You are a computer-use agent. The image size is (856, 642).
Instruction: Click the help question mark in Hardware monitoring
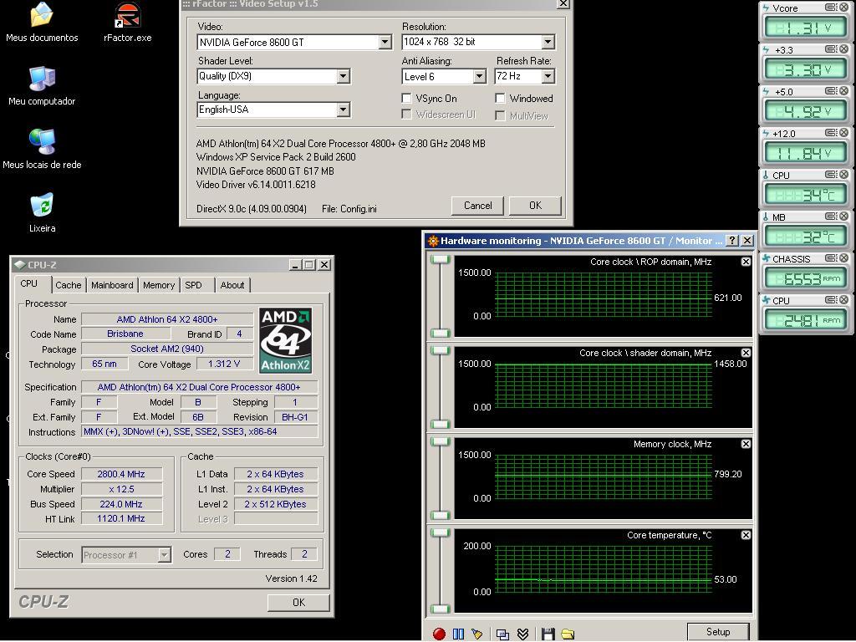point(732,241)
